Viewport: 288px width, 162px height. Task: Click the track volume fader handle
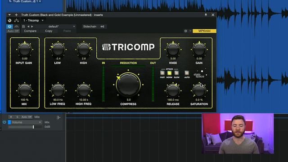[33, 127]
